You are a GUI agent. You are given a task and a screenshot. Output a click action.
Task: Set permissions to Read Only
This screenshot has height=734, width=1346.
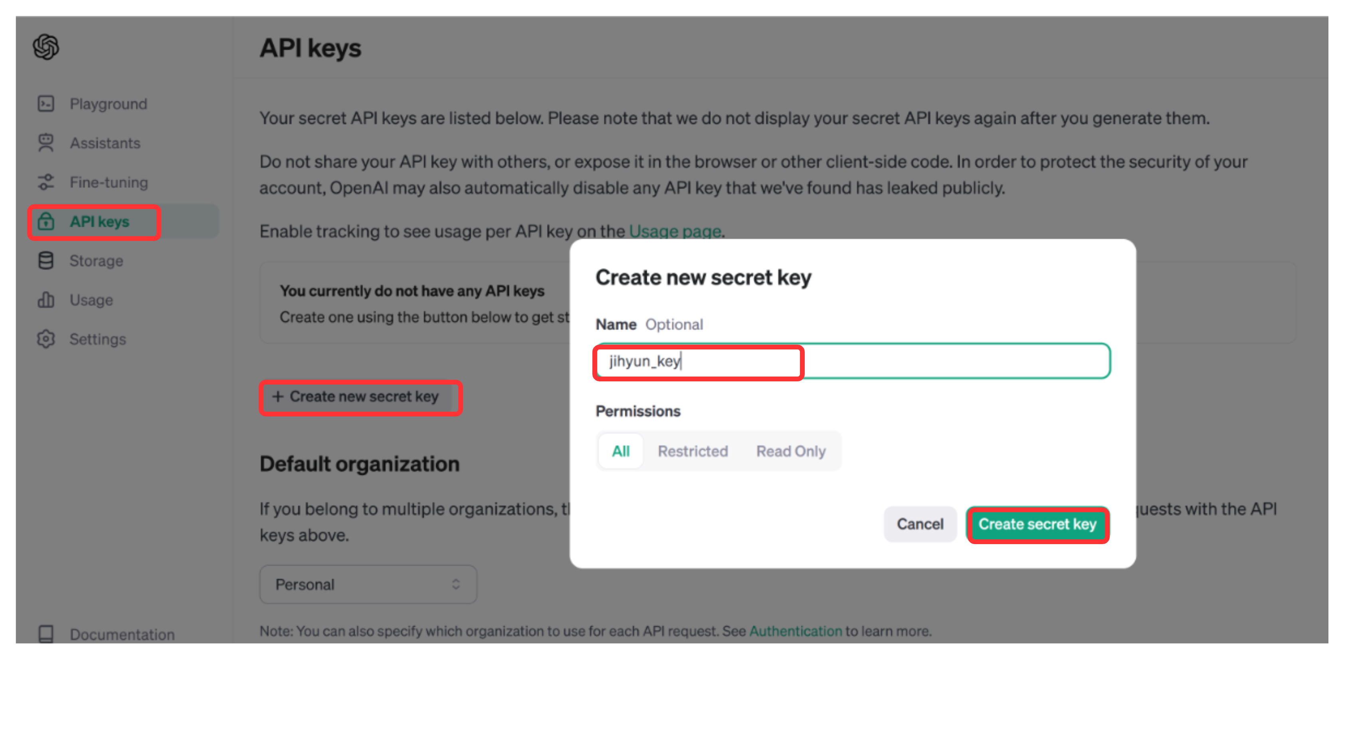click(791, 451)
